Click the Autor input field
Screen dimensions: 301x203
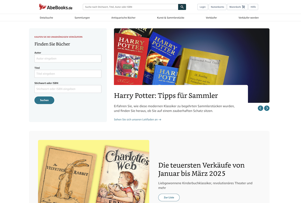68,58
